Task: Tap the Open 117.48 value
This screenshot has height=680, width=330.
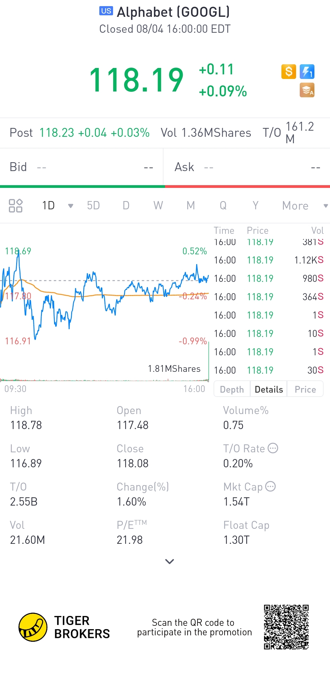Action: point(133,425)
